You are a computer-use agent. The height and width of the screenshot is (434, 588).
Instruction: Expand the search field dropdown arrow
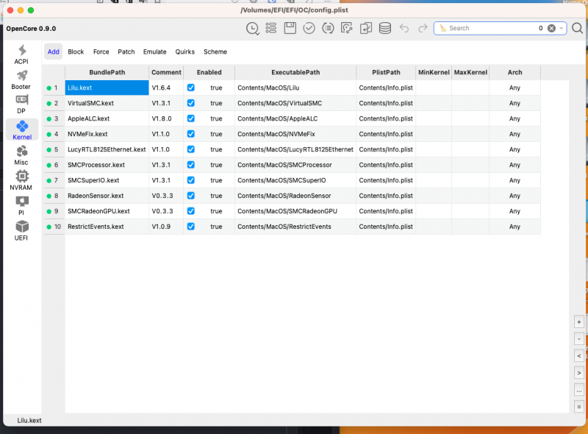pyautogui.click(x=561, y=28)
